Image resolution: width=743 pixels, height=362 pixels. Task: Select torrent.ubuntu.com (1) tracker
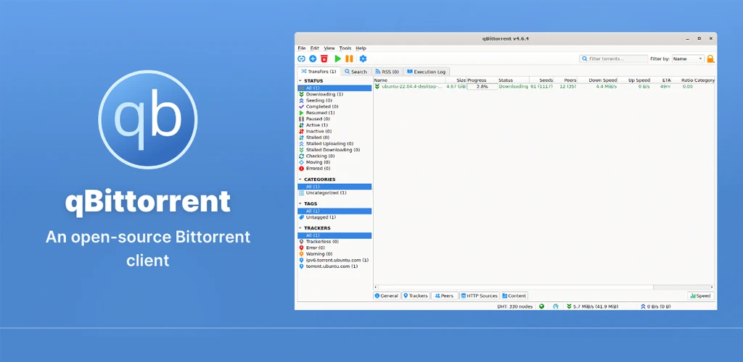click(334, 266)
